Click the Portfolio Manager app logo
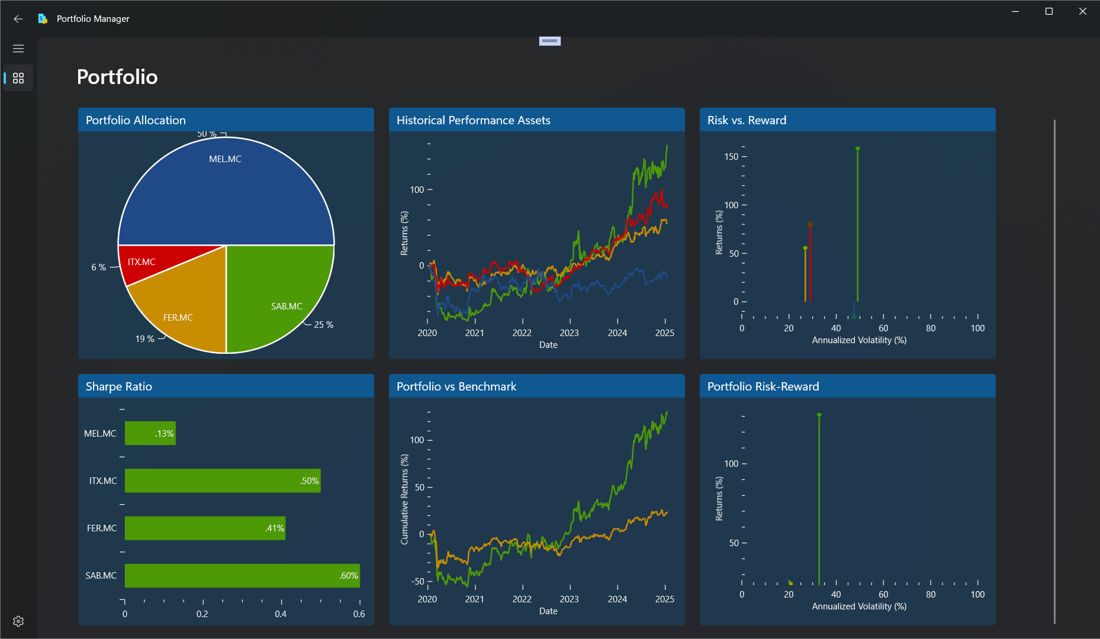1100x639 pixels. (x=43, y=19)
